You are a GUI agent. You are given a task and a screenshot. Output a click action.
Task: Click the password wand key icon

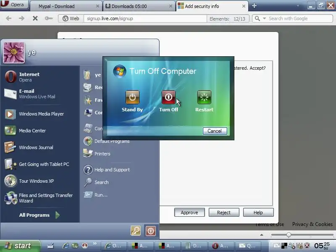pos(49,18)
